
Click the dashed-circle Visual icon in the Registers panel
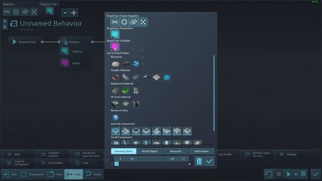click(16, 12)
